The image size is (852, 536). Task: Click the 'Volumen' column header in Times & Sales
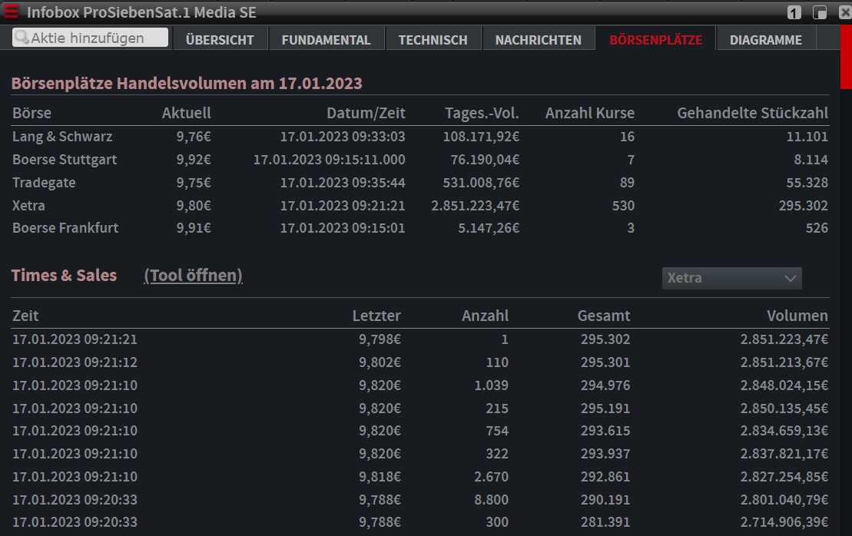click(x=797, y=316)
